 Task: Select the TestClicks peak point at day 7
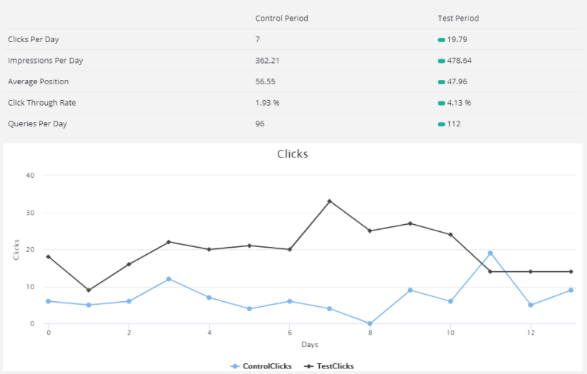point(329,201)
